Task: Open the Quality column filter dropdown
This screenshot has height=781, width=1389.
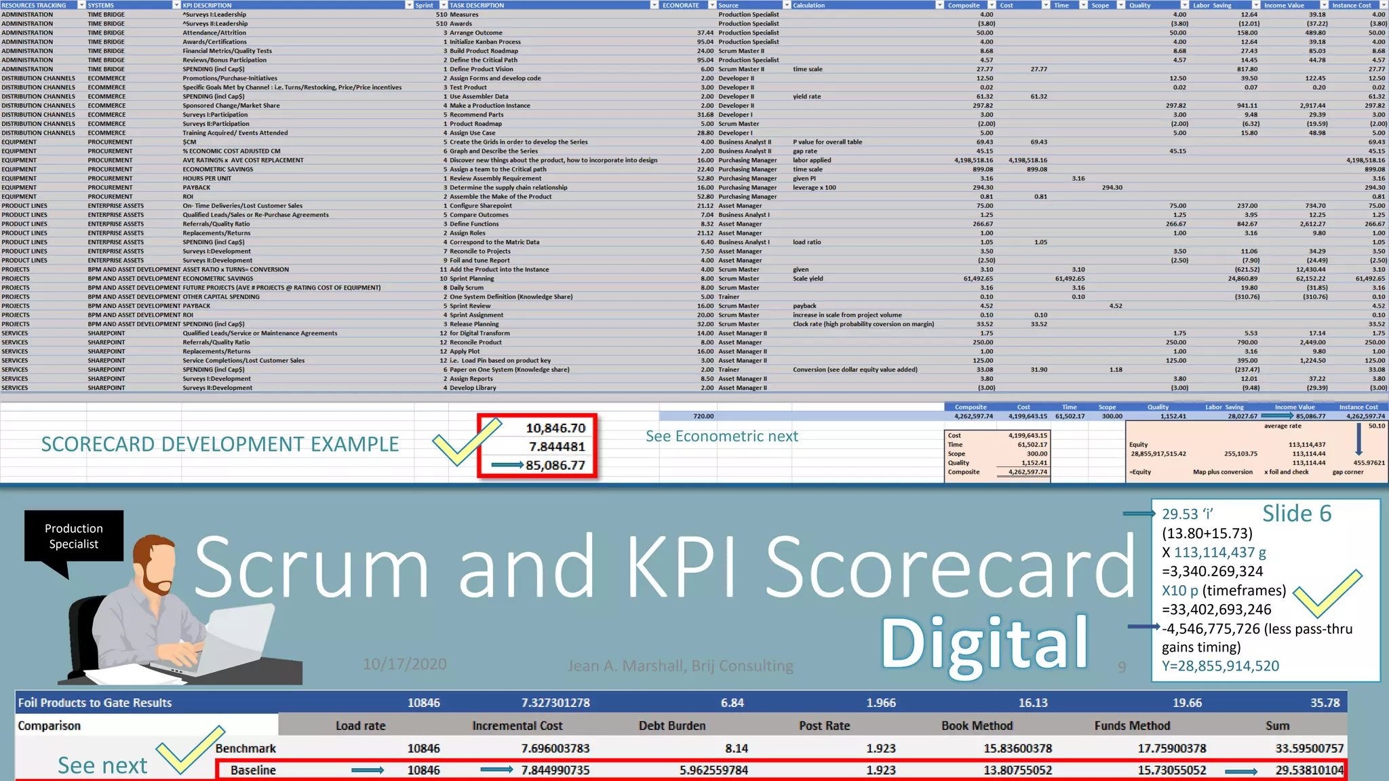Action: (1184, 5)
